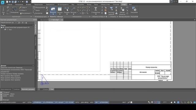The image size is (196, 110).
Task: Collapse the Листы section
Action: (x=33, y=25)
